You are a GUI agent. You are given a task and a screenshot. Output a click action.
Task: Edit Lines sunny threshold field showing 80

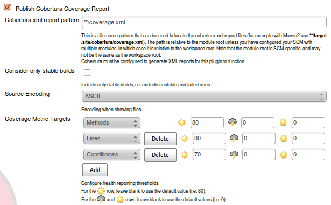pos(209,138)
